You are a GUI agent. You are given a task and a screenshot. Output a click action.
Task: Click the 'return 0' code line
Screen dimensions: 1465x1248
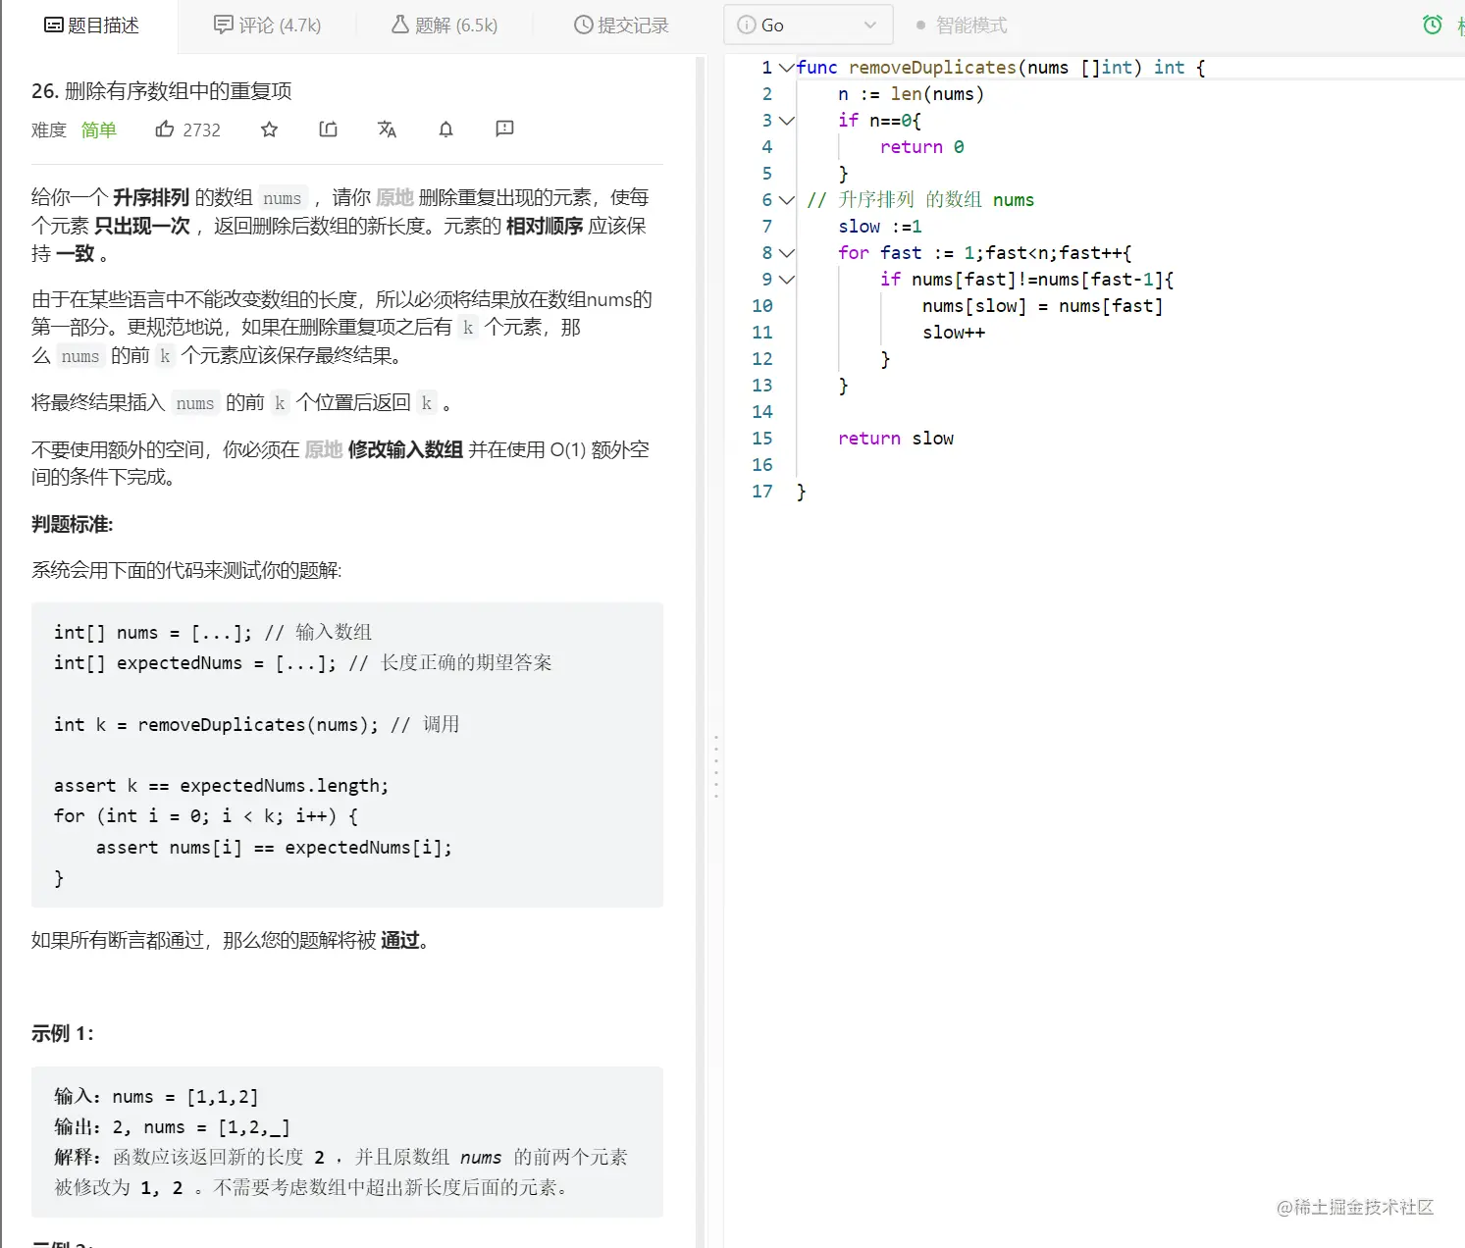[x=922, y=147]
